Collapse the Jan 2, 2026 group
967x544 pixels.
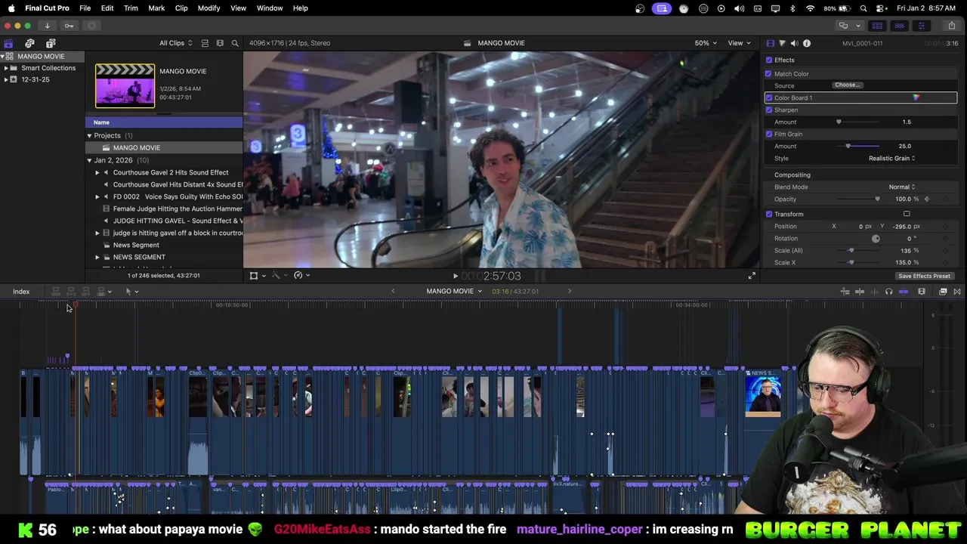click(89, 160)
